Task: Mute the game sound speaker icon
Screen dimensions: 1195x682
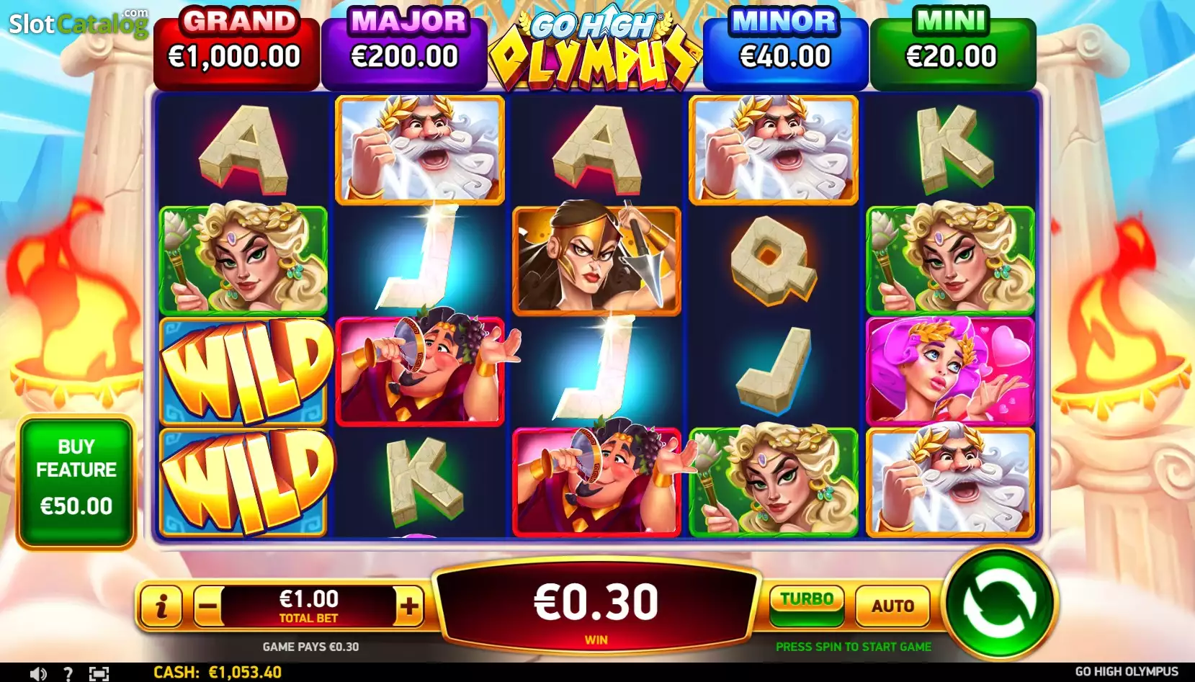Action: (38, 673)
